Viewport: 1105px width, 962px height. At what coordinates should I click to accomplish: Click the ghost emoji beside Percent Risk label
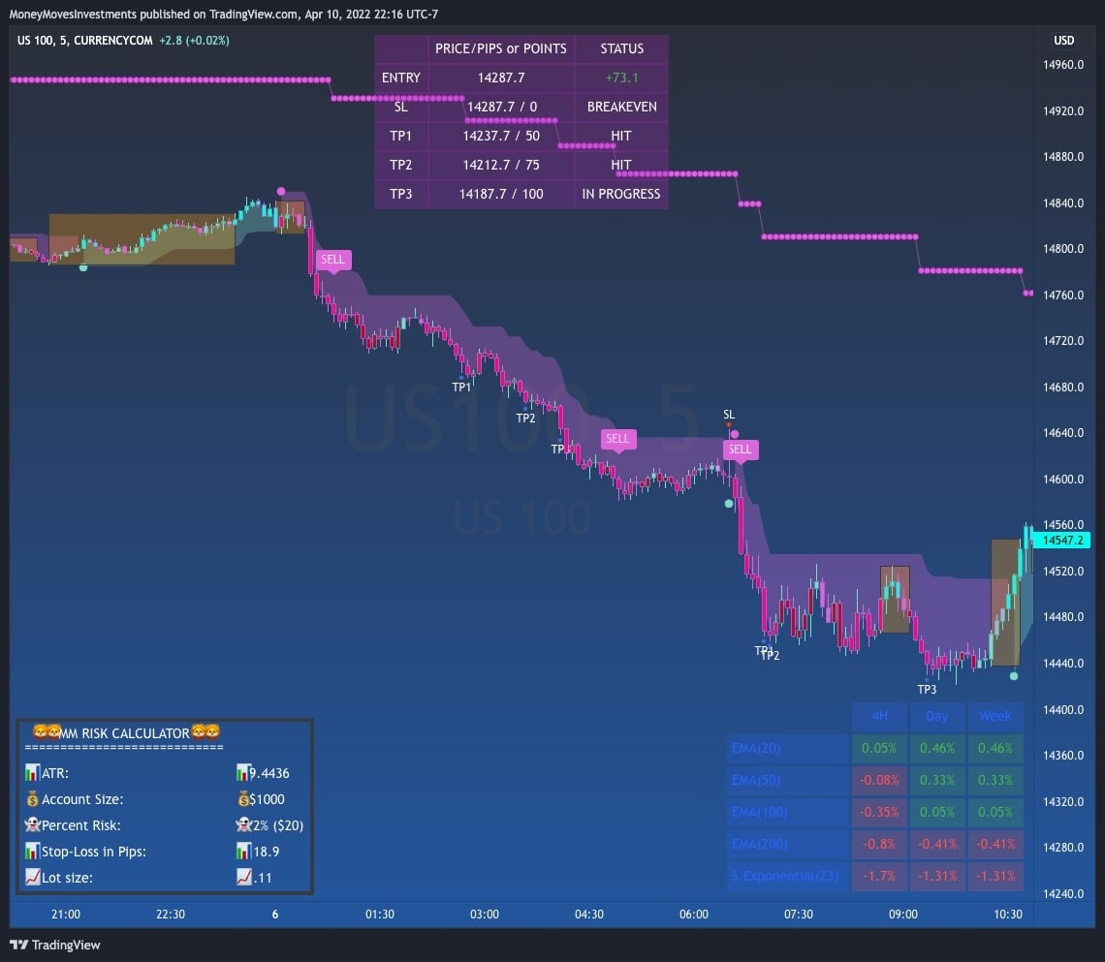pyautogui.click(x=32, y=824)
